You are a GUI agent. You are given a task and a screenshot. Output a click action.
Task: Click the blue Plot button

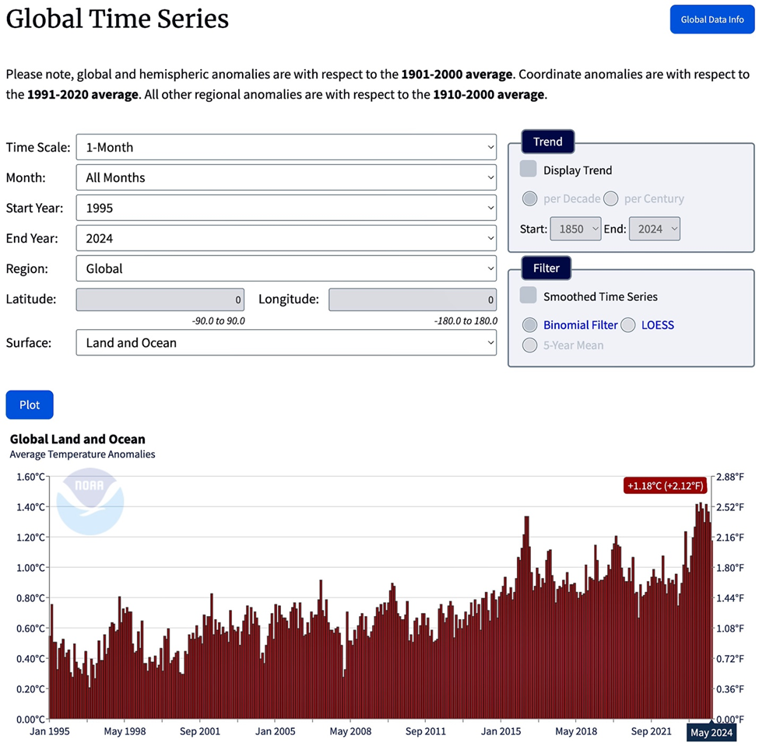tap(30, 405)
